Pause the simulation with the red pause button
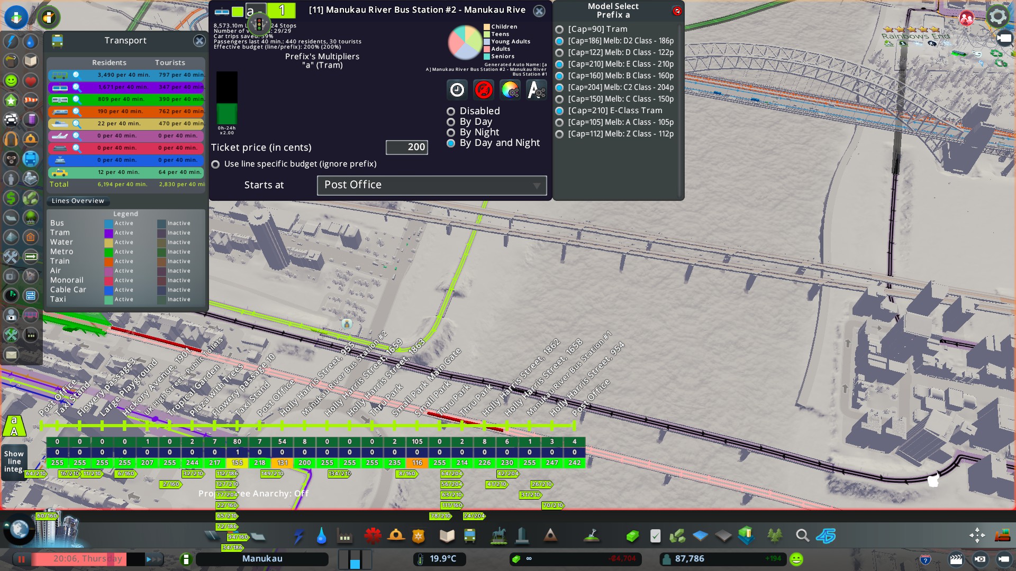1016x571 pixels. click(x=22, y=559)
